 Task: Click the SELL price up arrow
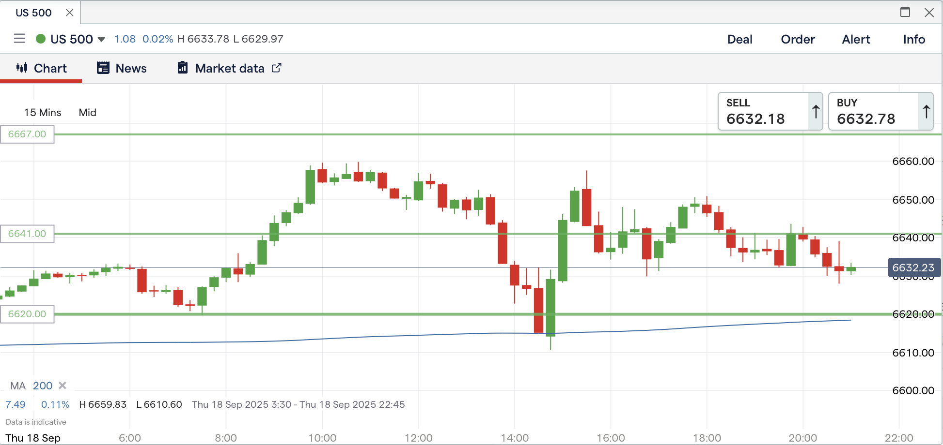(816, 112)
